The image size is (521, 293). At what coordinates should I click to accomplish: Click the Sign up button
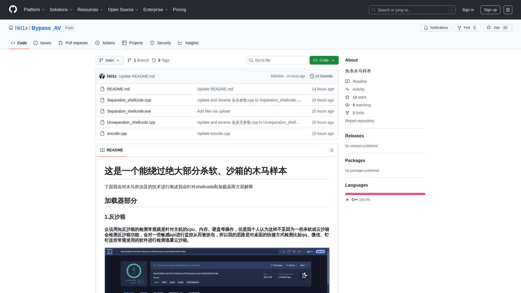tap(490, 10)
